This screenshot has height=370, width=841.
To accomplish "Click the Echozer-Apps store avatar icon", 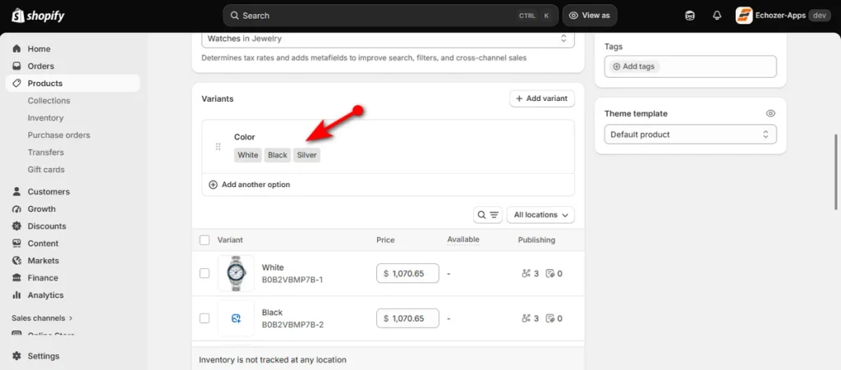I will (x=744, y=16).
